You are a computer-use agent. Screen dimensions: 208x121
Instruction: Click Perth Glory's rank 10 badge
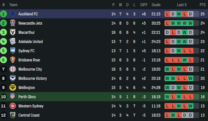click(3, 97)
